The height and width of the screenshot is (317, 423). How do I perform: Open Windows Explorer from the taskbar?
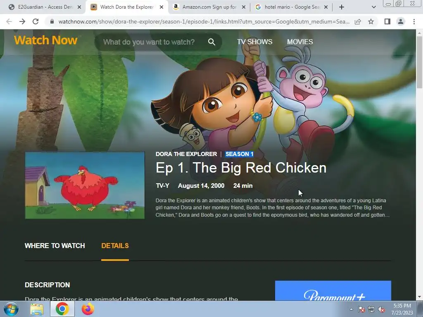coord(37,309)
